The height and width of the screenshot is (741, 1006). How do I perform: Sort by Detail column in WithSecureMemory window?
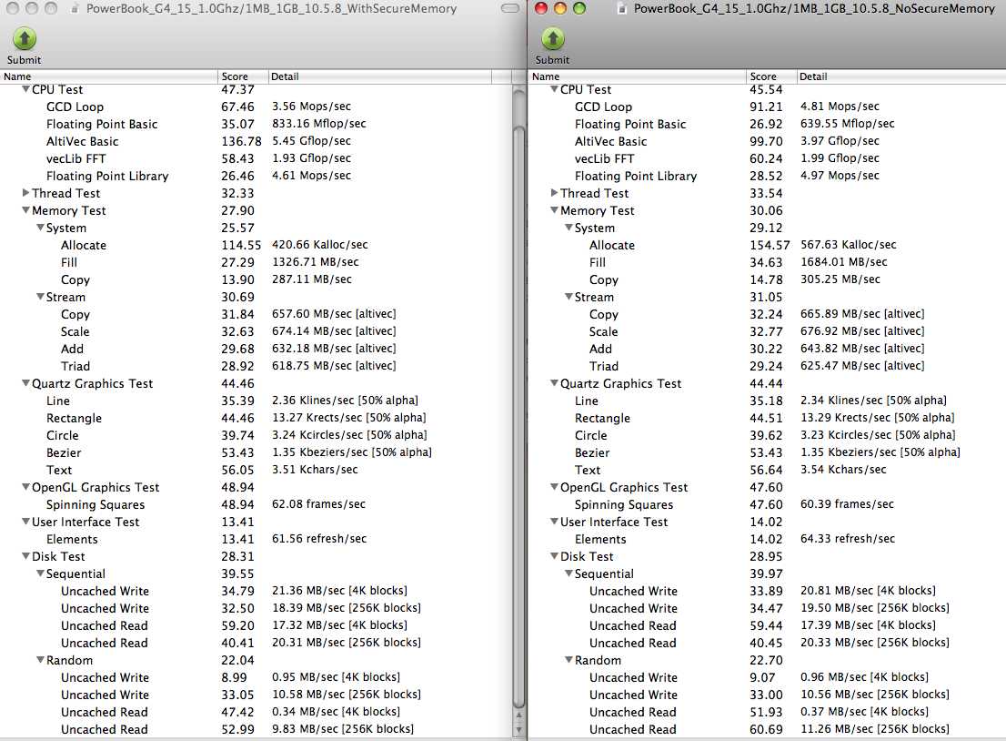tap(380, 76)
